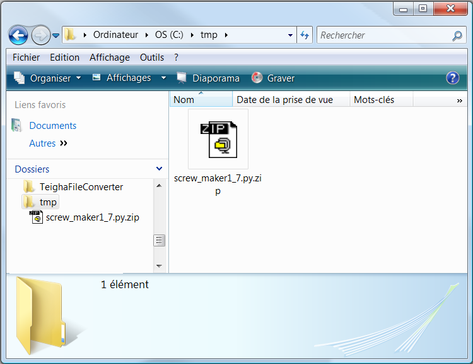Select the tmp folder in tree
The width and height of the screenshot is (473, 364).
click(x=40, y=202)
